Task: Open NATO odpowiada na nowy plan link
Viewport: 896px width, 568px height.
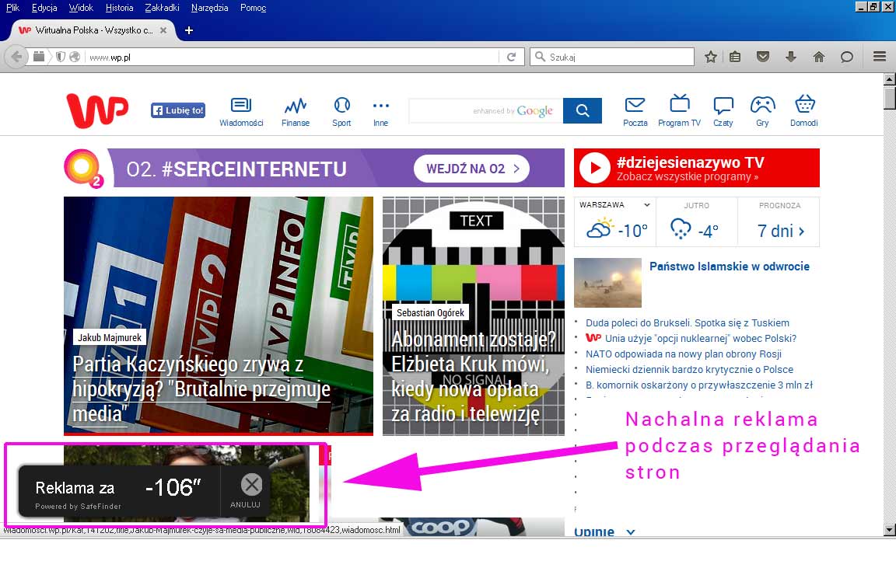Action: [x=684, y=354]
